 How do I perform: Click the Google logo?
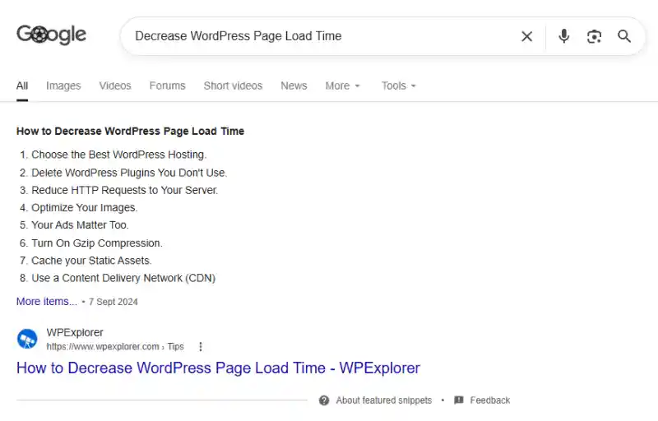51,35
